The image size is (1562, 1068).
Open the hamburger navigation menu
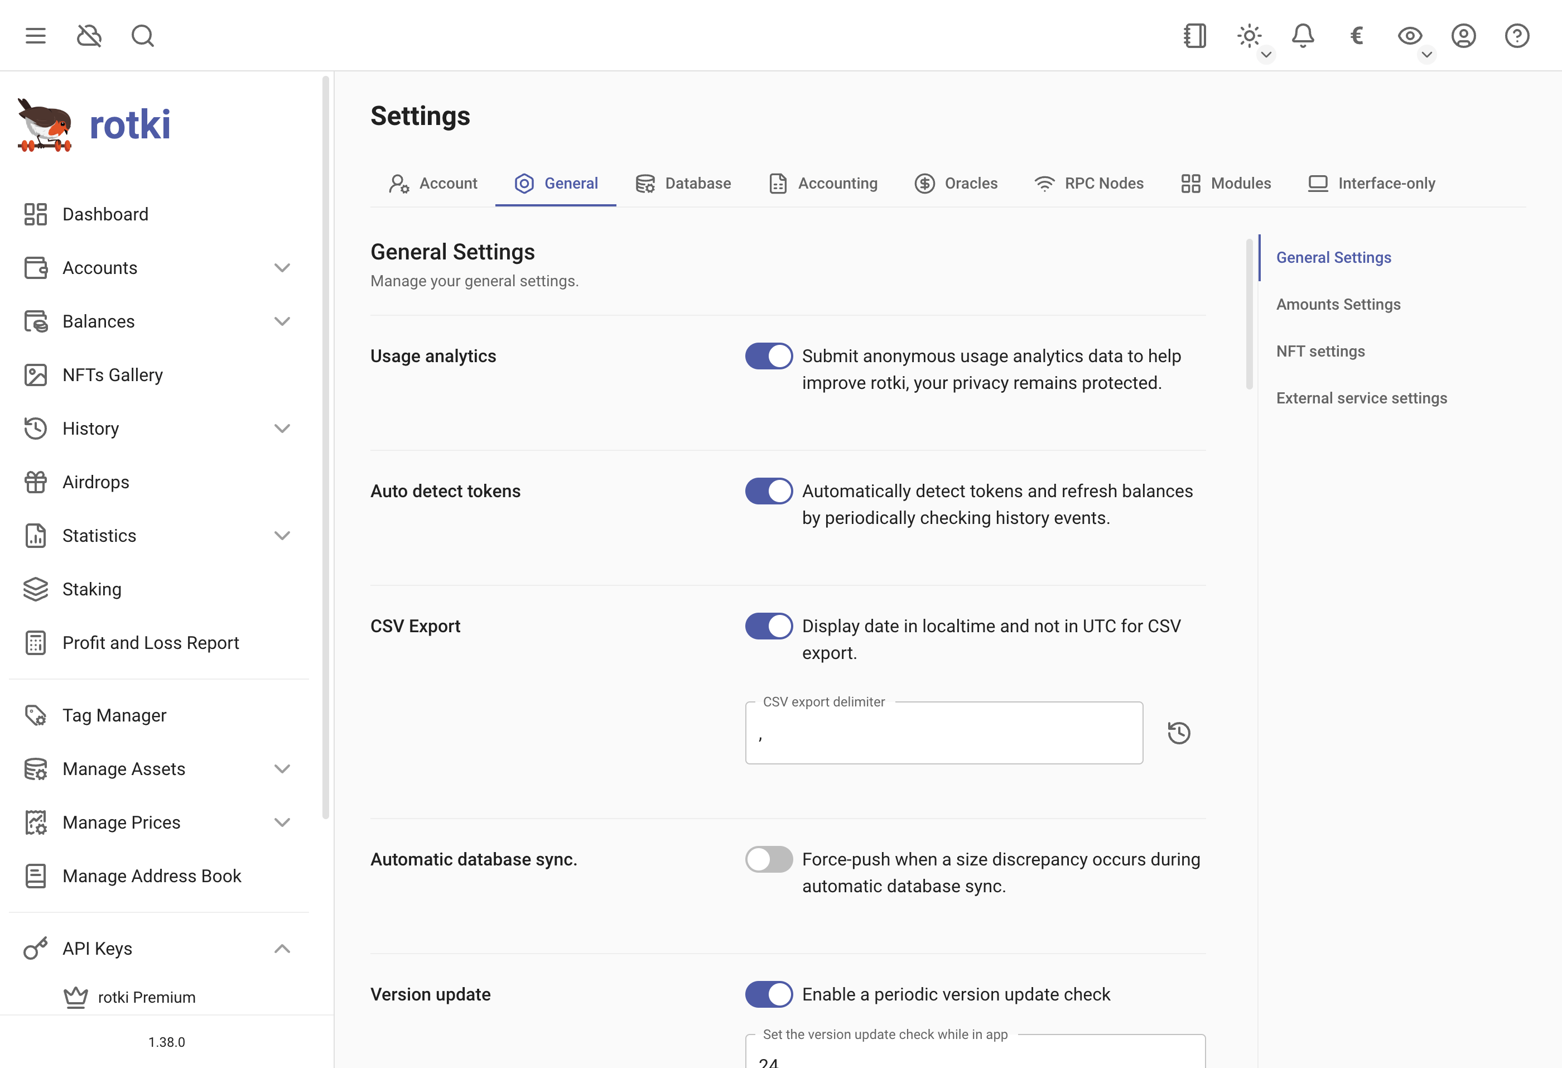pyautogui.click(x=36, y=36)
